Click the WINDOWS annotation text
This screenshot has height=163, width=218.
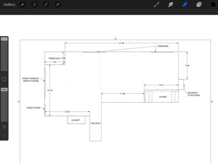163,46
